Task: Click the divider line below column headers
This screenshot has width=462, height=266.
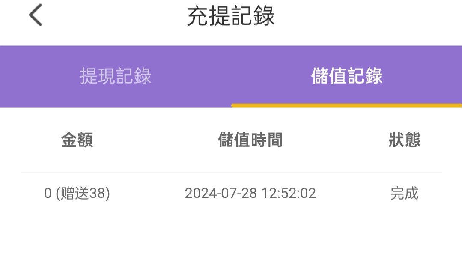Action: (231, 173)
